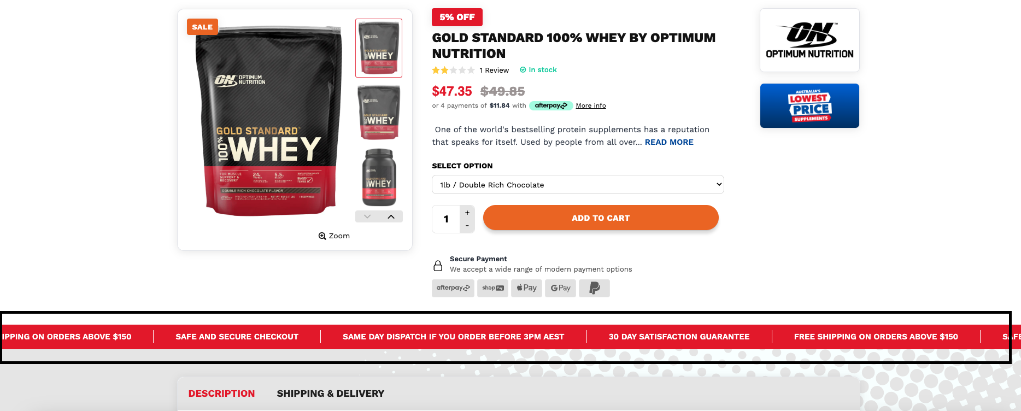Viewport: 1021px width, 411px height.
Task: Open the Shipping & Delivery tab
Action: point(330,394)
